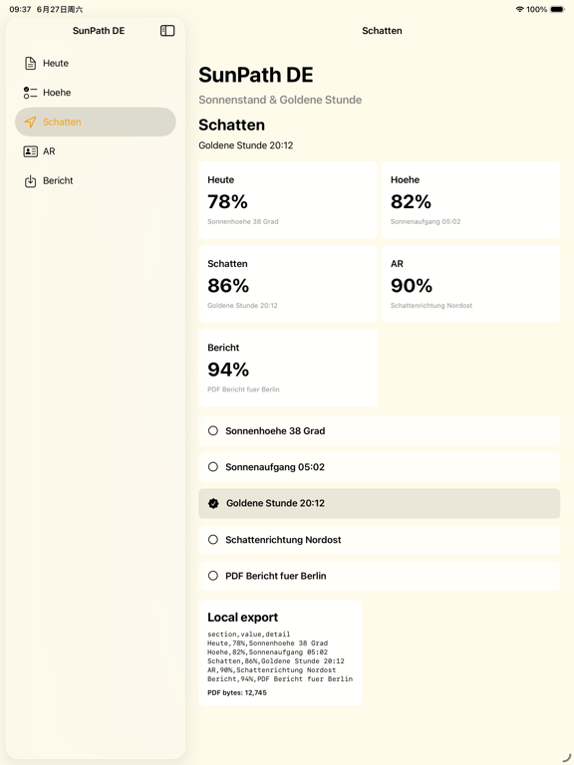Viewport: 574px width, 765px height.
Task: Open the Bericht sidebar menu item
Action: coord(96,181)
